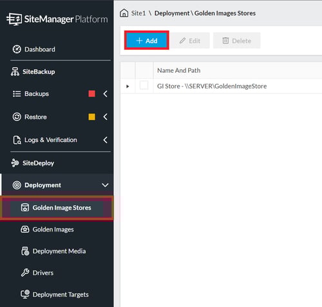
Task: Expand the Backups submenu chevron
Action: (106, 94)
